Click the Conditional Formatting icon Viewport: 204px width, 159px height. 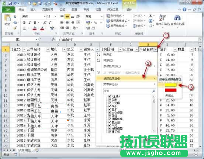[108, 16]
